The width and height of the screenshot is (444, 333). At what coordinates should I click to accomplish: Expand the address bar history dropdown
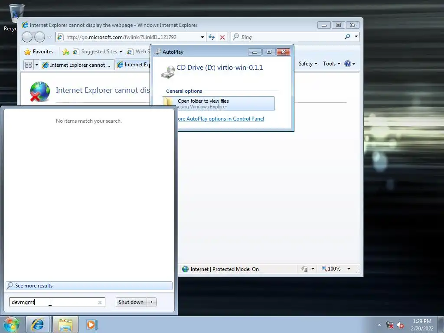pos(202,37)
